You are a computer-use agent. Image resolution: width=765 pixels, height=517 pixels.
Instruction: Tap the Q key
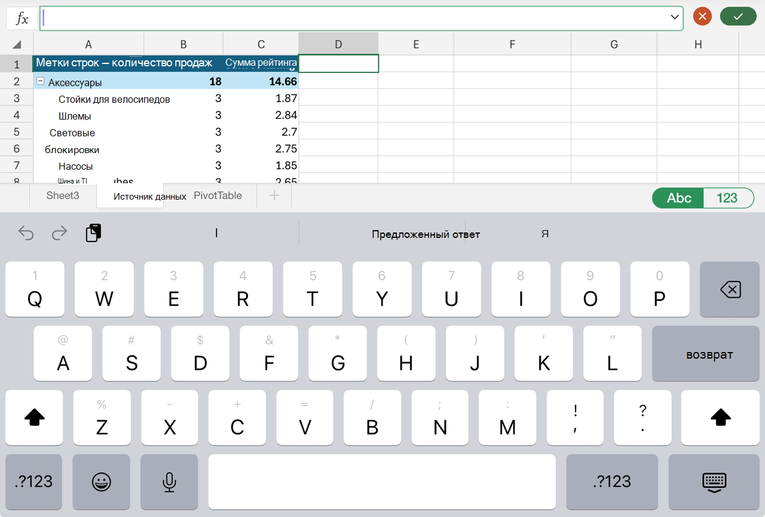pyautogui.click(x=35, y=289)
